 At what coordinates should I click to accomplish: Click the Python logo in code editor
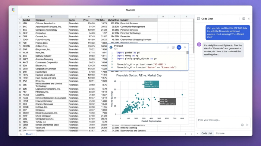[111, 47]
